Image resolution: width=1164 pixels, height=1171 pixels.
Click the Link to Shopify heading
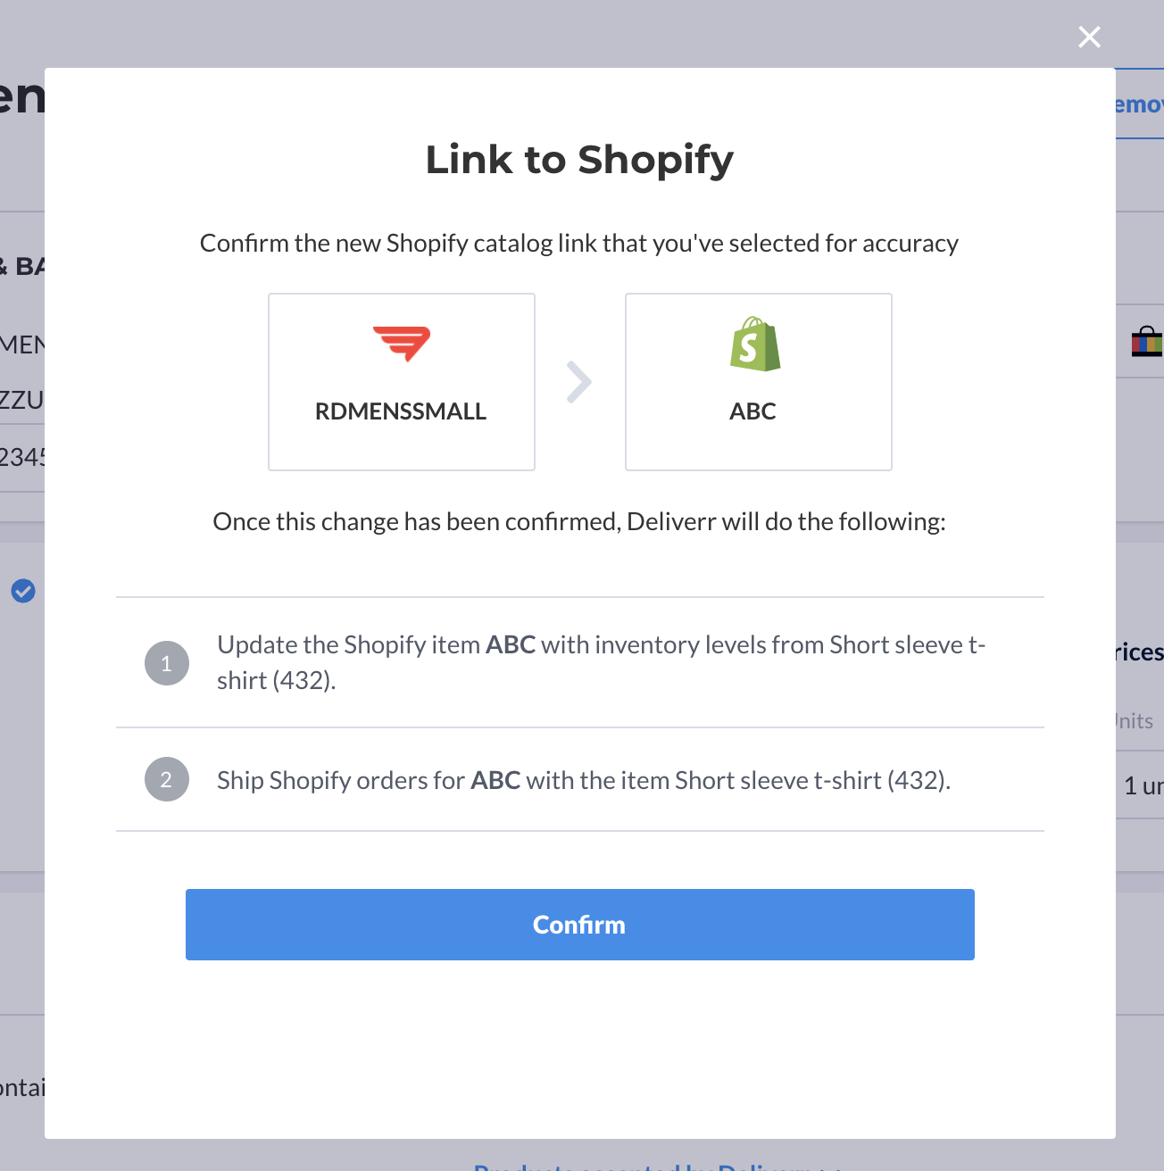click(x=579, y=160)
